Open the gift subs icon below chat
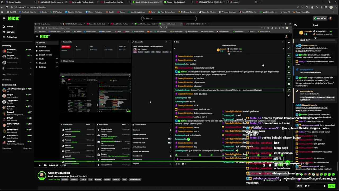The width and height of the screenshot is (339, 191). click(299, 186)
